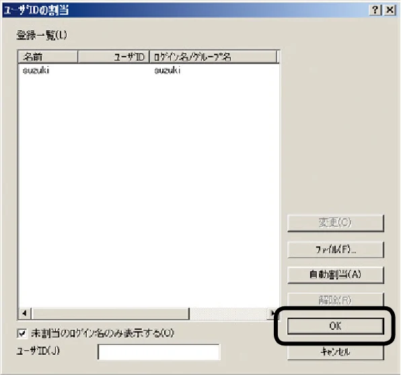Click the horizontal scrollbar thumb
Viewport: 401px width, 375px height.
tap(110, 314)
